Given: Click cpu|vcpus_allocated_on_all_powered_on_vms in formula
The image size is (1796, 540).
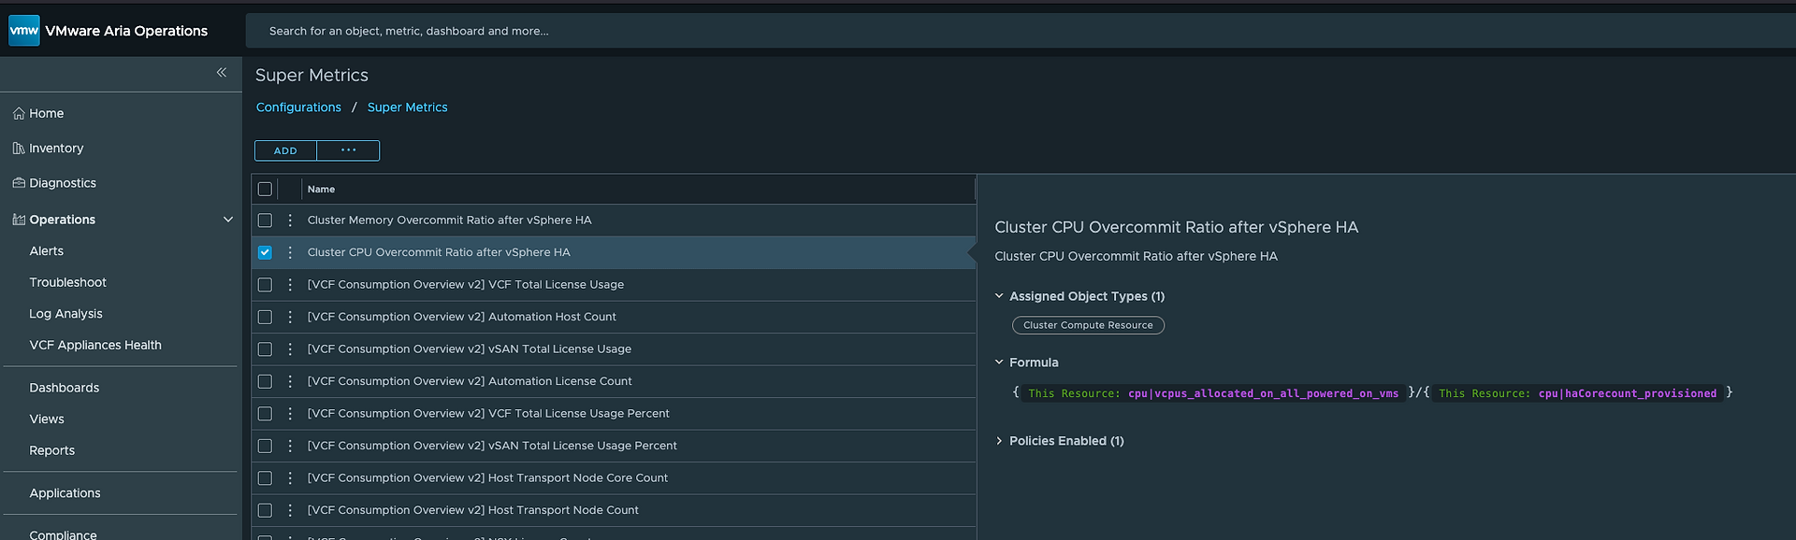Looking at the screenshot, I should (1263, 393).
